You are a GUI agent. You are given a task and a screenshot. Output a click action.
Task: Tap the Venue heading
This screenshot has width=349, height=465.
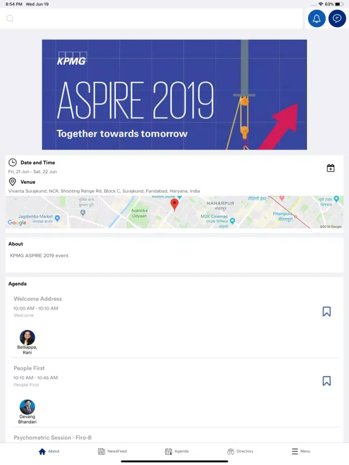(x=28, y=182)
